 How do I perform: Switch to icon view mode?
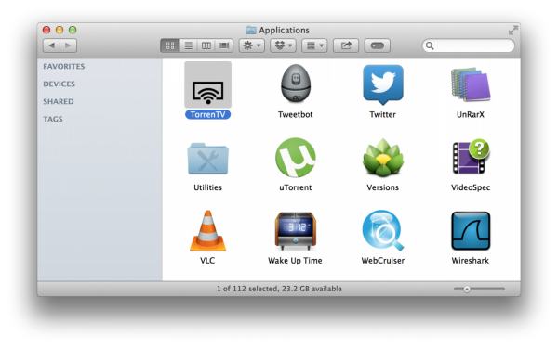point(170,45)
